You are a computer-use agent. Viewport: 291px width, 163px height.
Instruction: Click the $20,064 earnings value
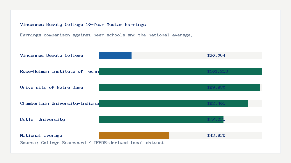point(216,55)
